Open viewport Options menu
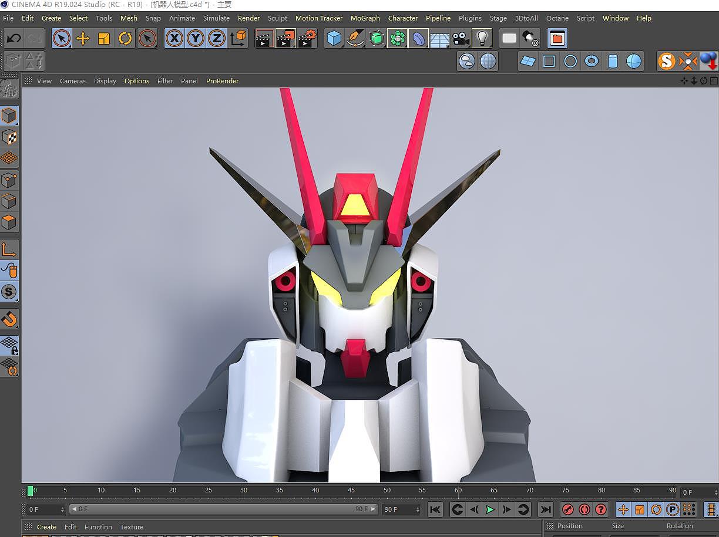Screen dimensions: 719x537 click(137, 81)
